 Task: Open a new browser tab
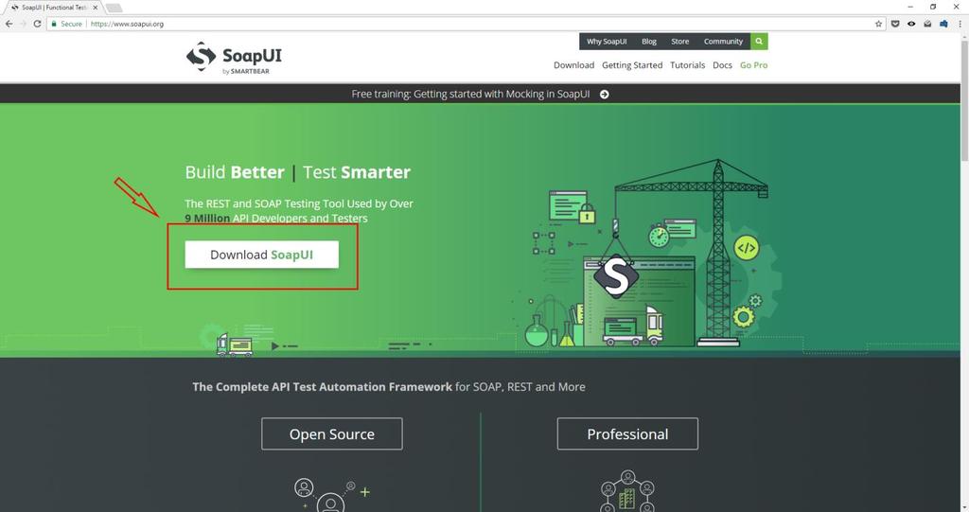click(114, 8)
